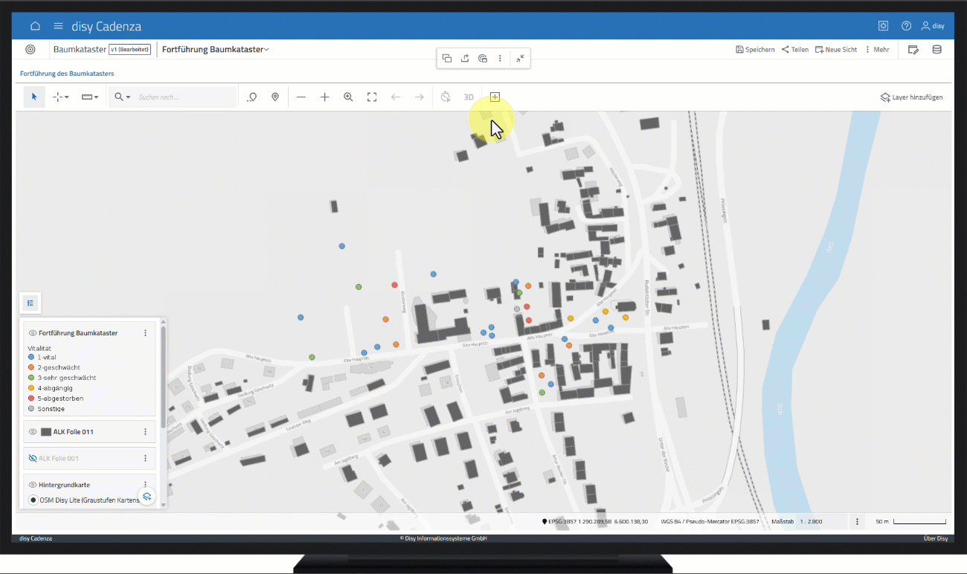Zoom in with the plus icon
Screen dimensions: 967x574
[325, 97]
